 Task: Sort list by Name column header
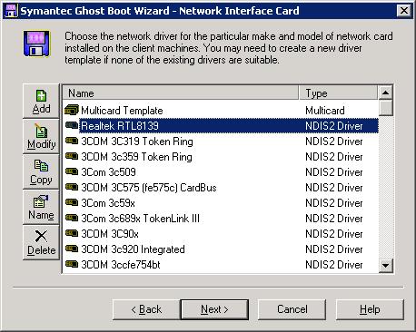point(181,93)
